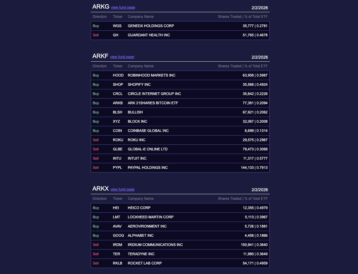Open the ARKG view fund page link
The width and height of the screenshot is (358, 274).
point(123,7)
